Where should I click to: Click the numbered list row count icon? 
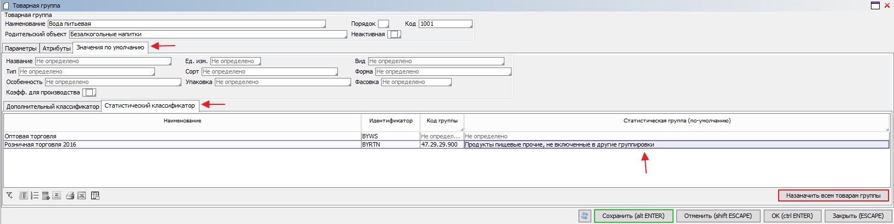tap(35, 195)
